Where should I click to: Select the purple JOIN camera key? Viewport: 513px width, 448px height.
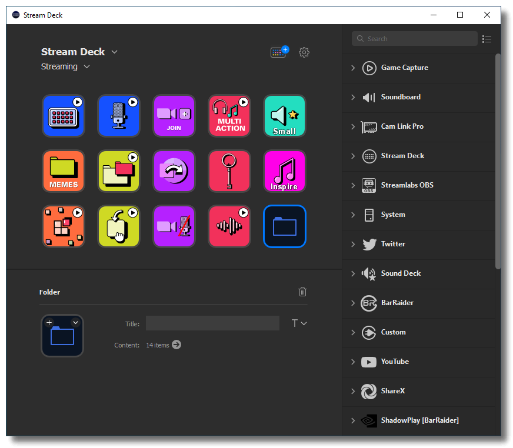click(174, 116)
